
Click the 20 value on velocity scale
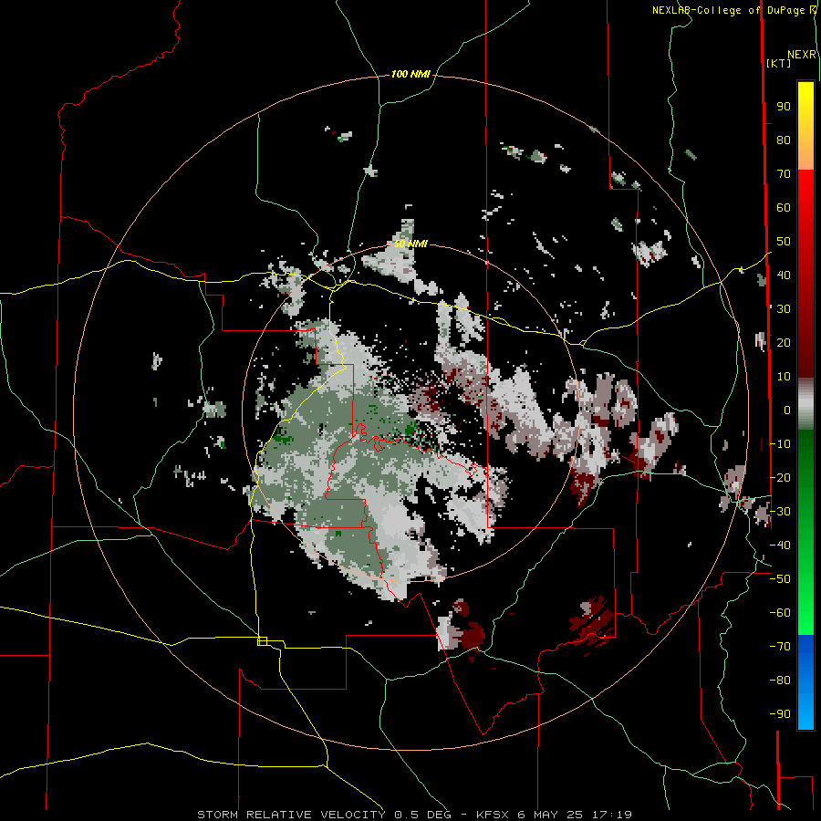pos(784,342)
